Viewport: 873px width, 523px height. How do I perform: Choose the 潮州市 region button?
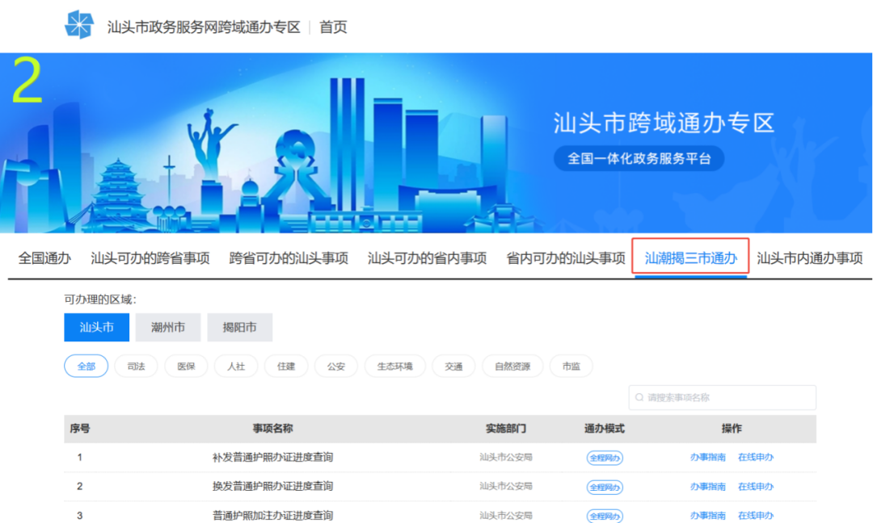tap(168, 328)
